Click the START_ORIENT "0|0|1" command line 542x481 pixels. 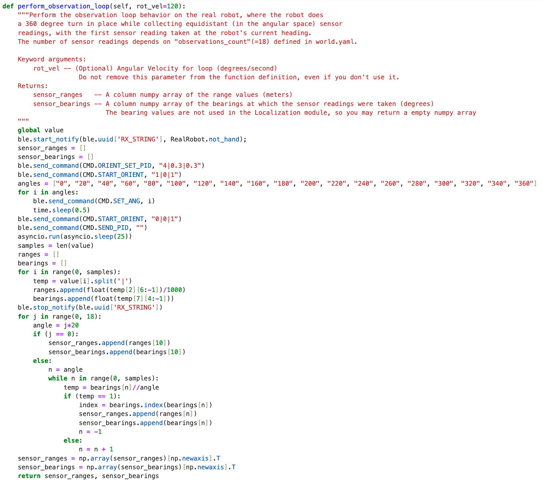(100, 219)
